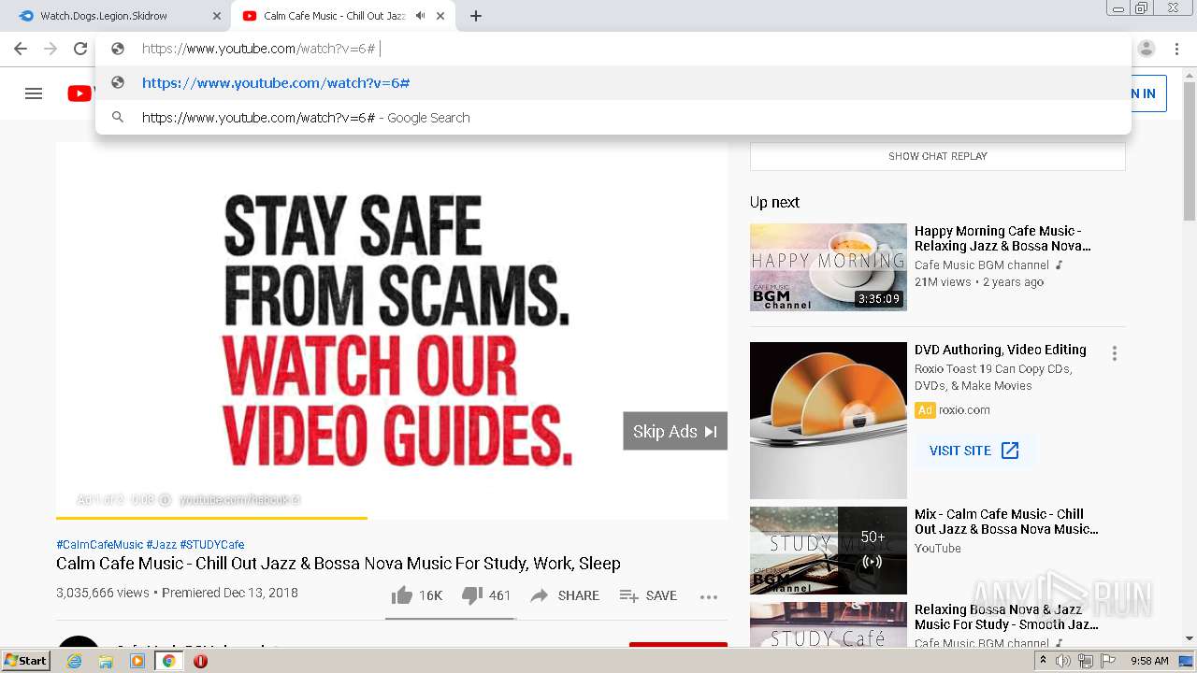The height and width of the screenshot is (673, 1197).
Task: Mute the Calm Cafe Music tab audio
Action: pos(421,16)
